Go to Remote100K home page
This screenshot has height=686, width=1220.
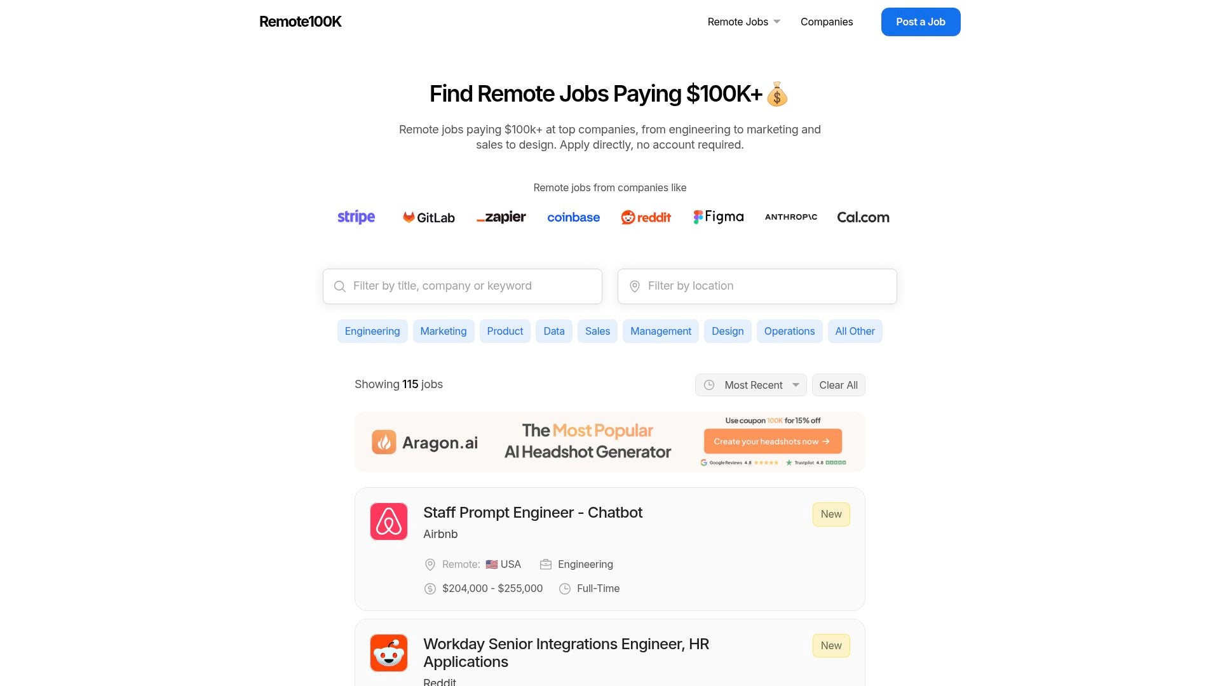[301, 22]
